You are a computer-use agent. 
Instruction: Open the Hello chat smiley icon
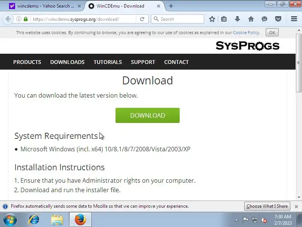coord(265,19)
